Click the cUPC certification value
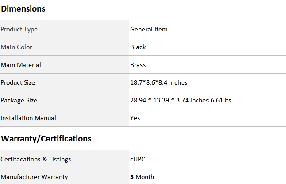The width and height of the screenshot is (286, 184). click(x=138, y=159)
